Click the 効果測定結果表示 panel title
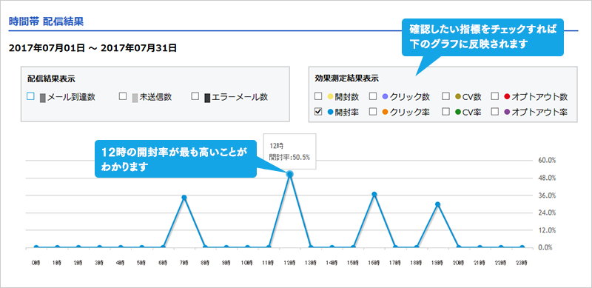Screen dimensions: 592x288 [x=346, y=78]
